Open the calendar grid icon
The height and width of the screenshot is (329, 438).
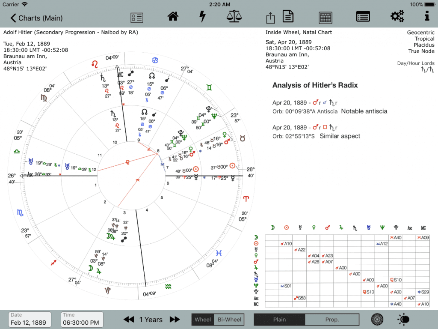[x=326, y=18]
